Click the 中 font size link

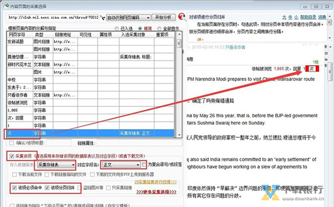point(290,17)
